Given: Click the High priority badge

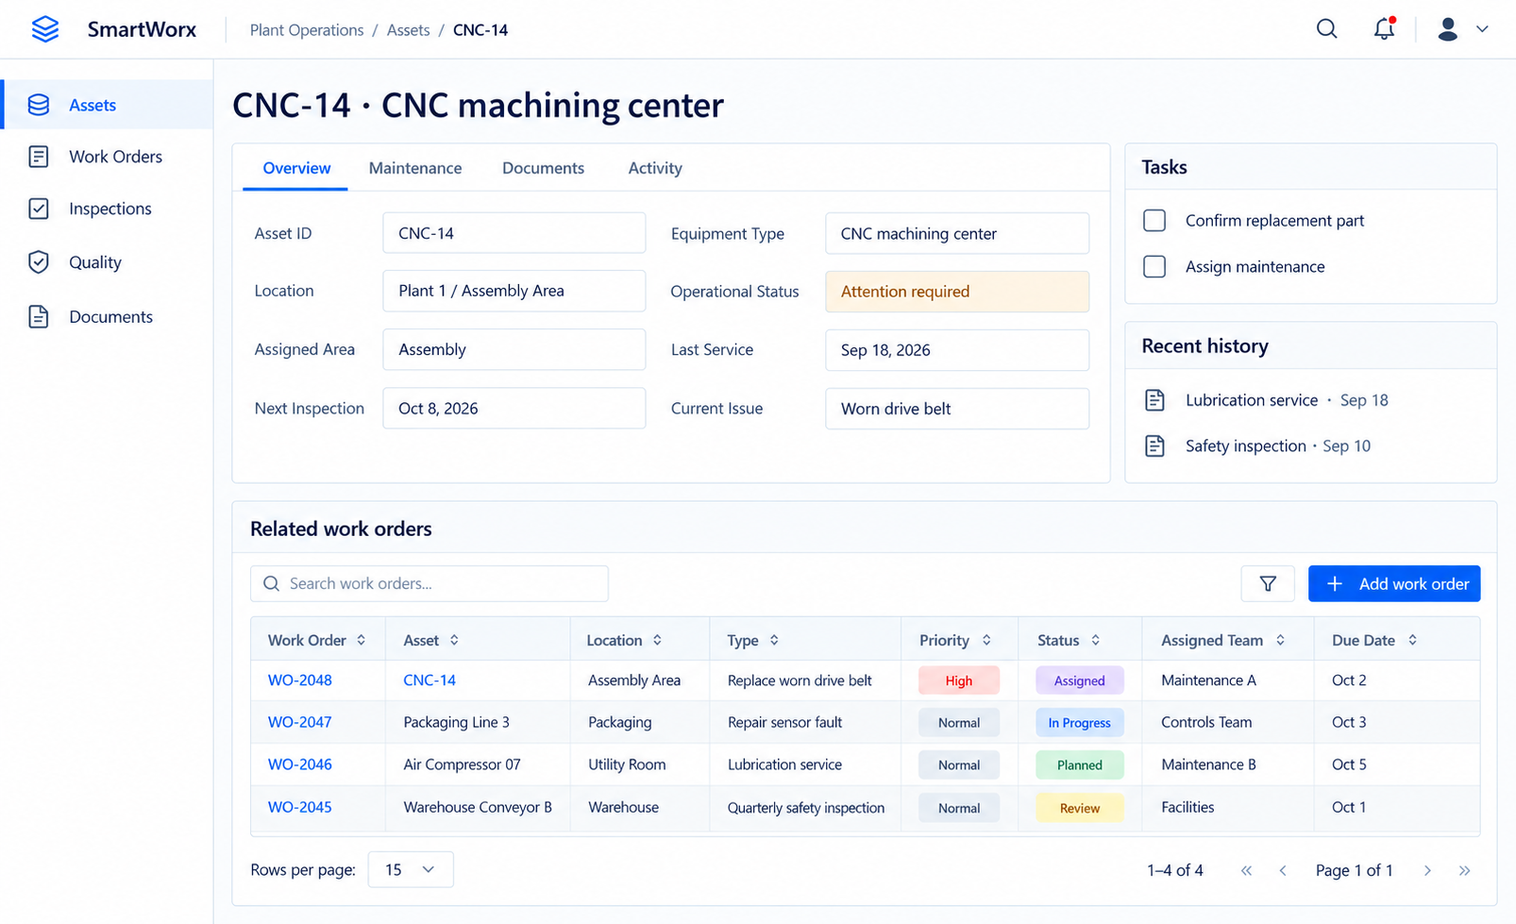Looking at the screenshot, I should point(959,680).
